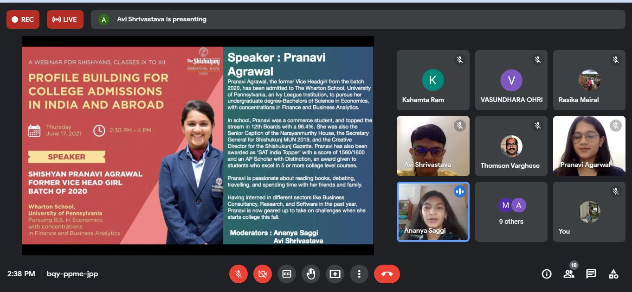Select Avi Shrivastava's video tile

coord(433,146)
